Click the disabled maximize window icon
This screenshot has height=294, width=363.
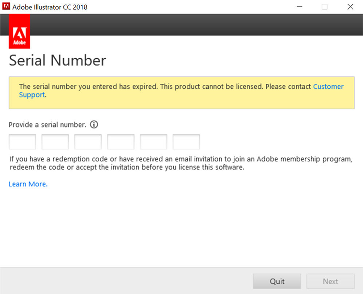click(x=325, y=7)
